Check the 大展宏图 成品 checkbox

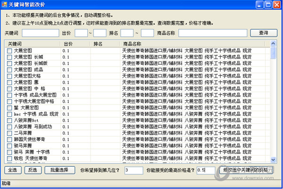click(x=9, y=70)
